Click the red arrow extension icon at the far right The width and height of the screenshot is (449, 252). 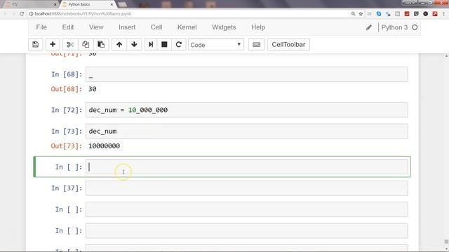[435, 14]
